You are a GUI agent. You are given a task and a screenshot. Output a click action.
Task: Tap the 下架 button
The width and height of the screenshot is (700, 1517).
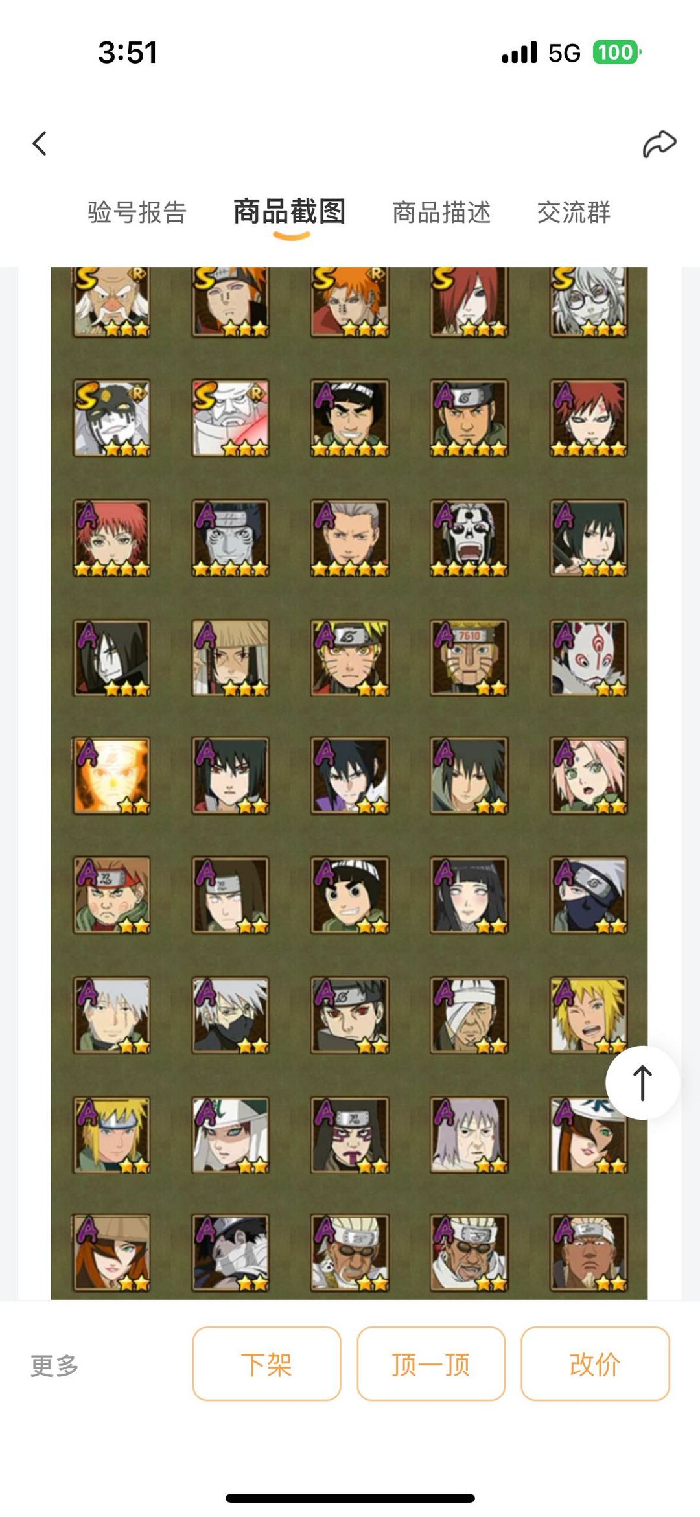[266, 1364]
